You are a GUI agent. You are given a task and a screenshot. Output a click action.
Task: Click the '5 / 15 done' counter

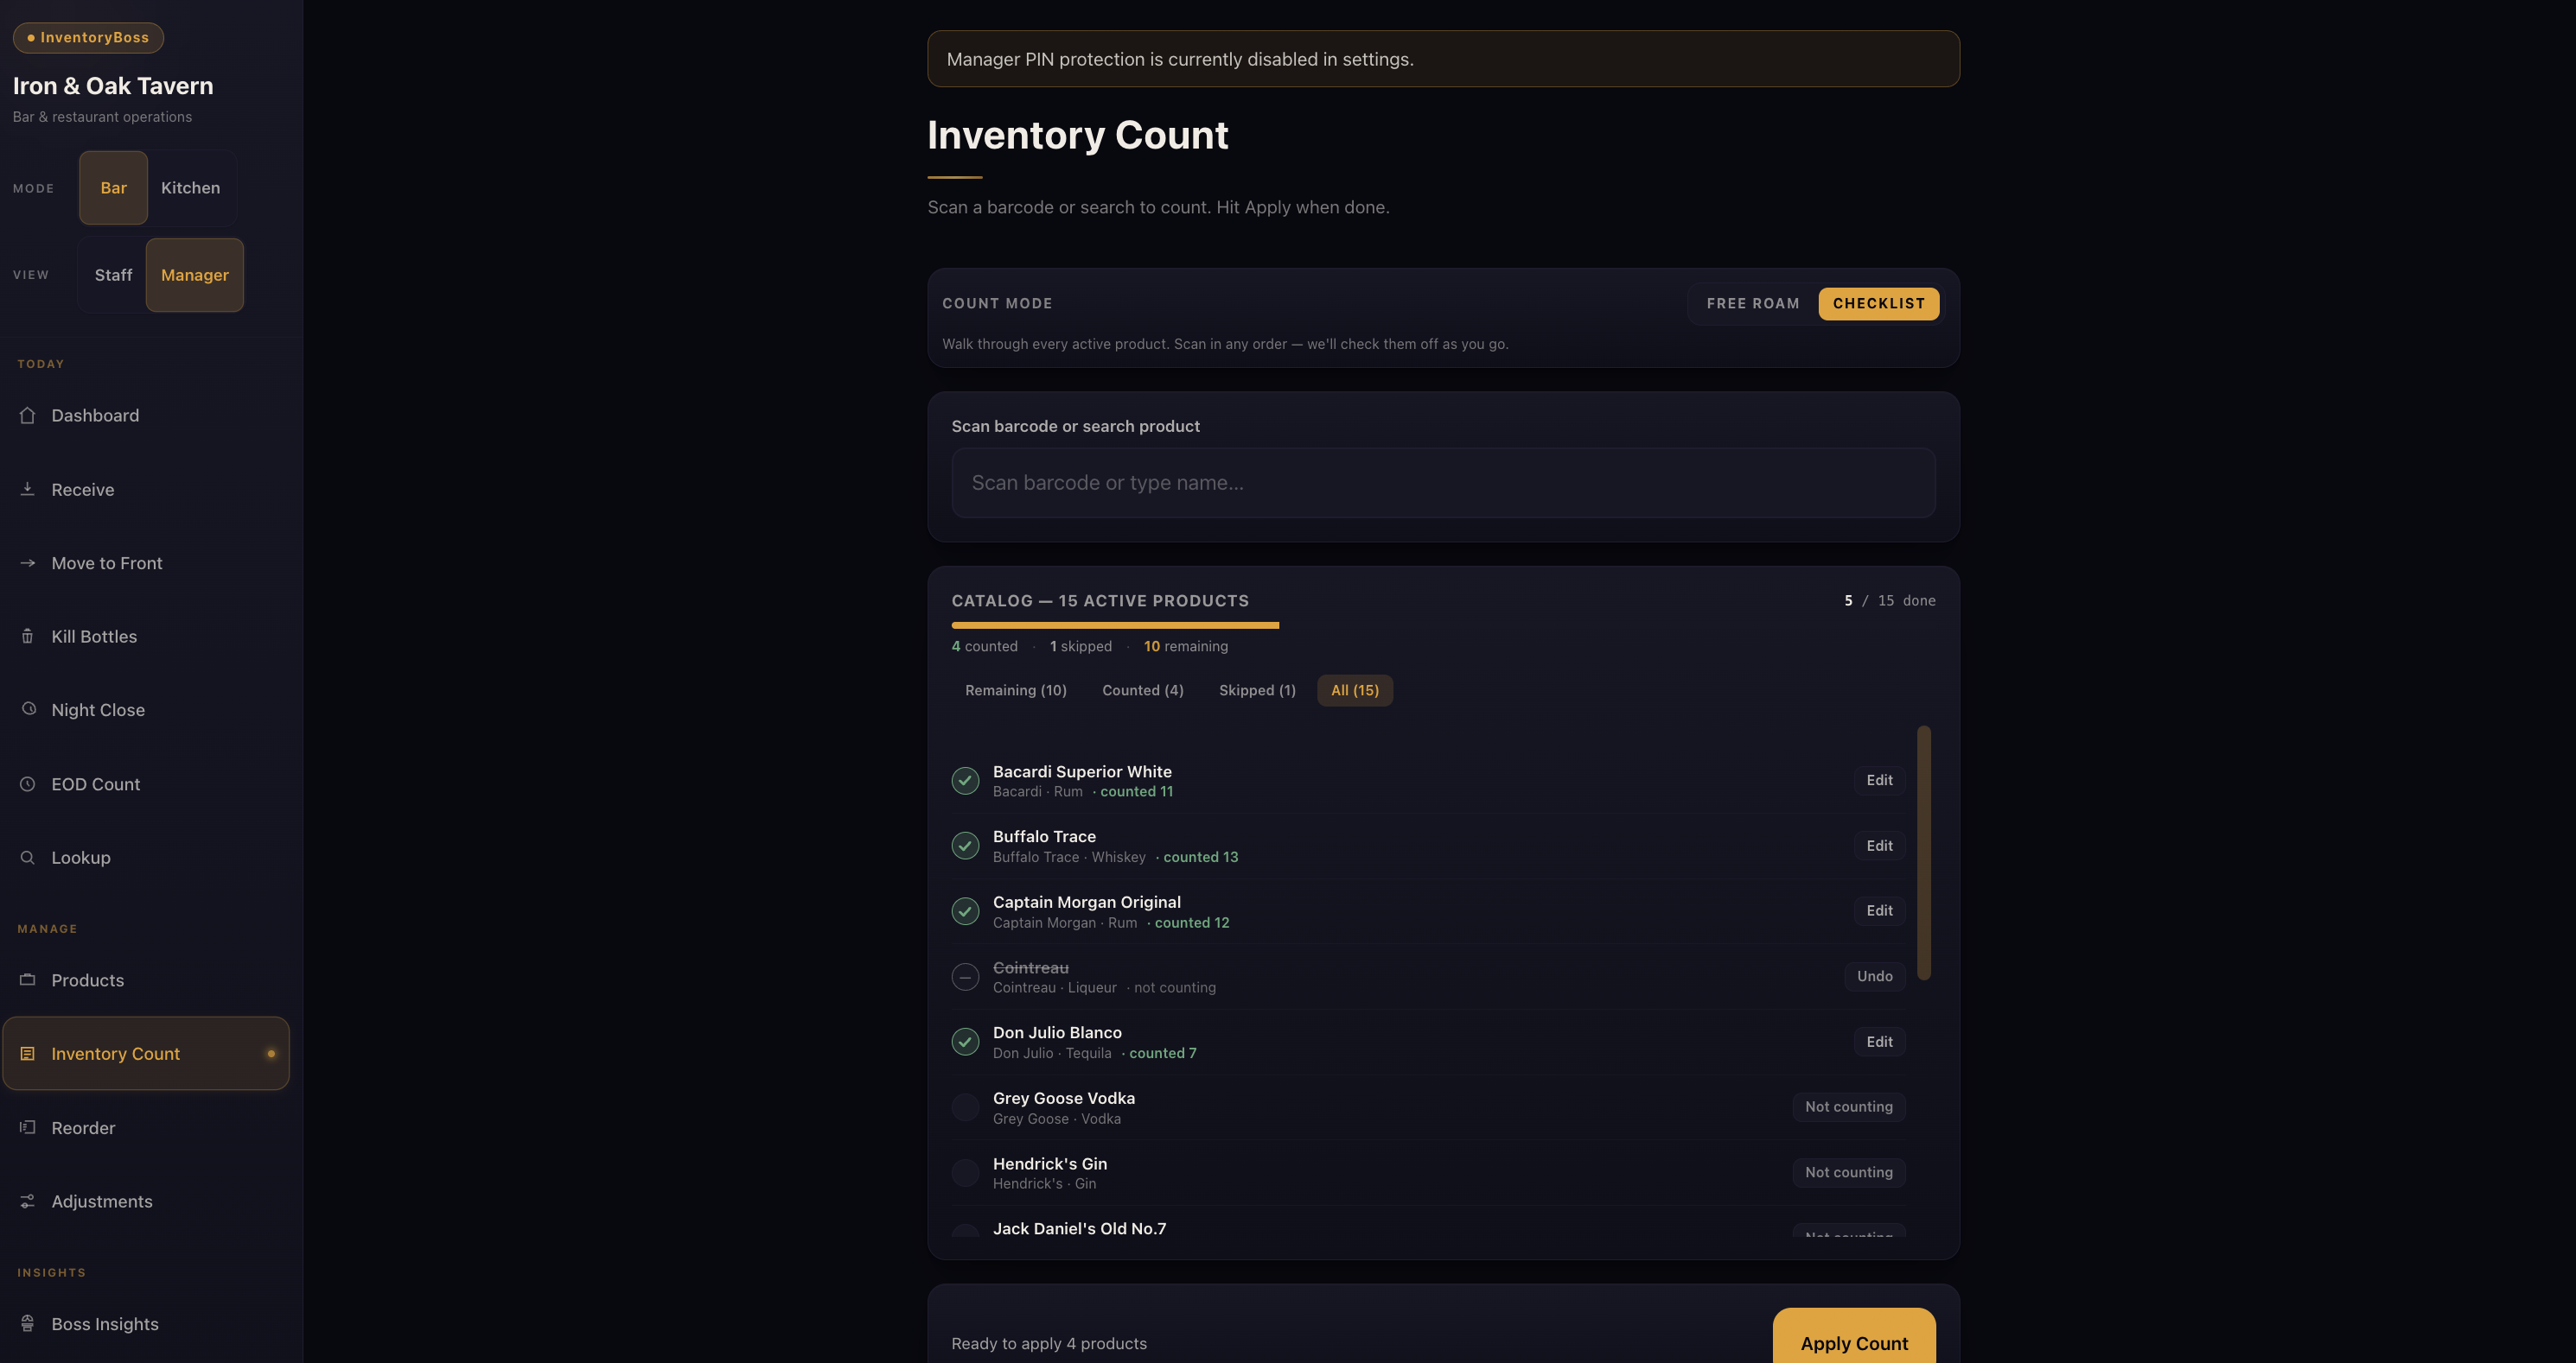(1890, 600)
